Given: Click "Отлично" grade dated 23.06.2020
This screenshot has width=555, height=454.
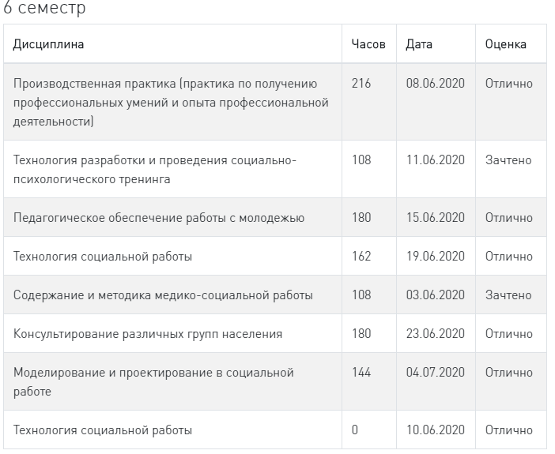Looking at the screenshot, I should point(508,334).
